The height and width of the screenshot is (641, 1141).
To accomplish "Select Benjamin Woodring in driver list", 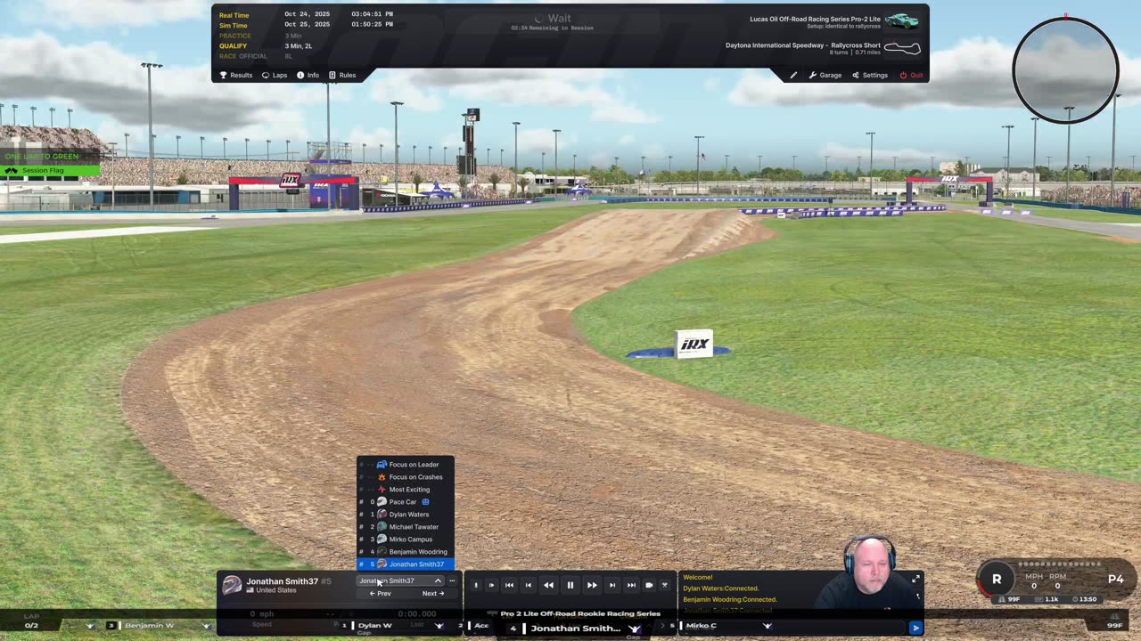I will coord(406,551).
